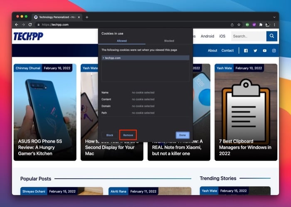Go back to the previous page
This screenshot has width=291, height=207.
click(17, 25)
